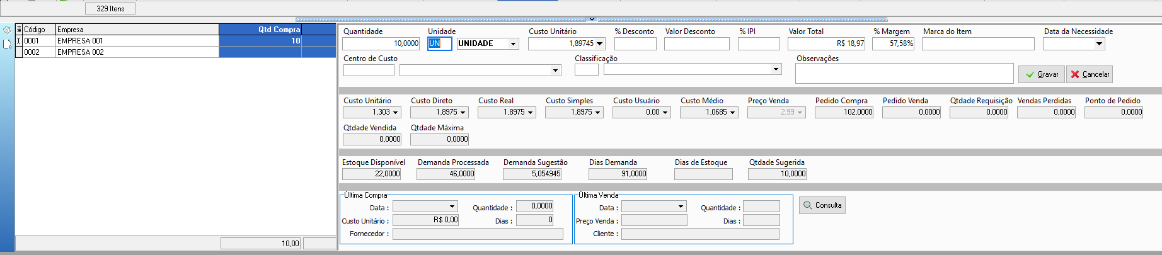Click the Dias Demanda field 91,0000
The height and width of the screenshot is (255, 1162).
point(618,174)
